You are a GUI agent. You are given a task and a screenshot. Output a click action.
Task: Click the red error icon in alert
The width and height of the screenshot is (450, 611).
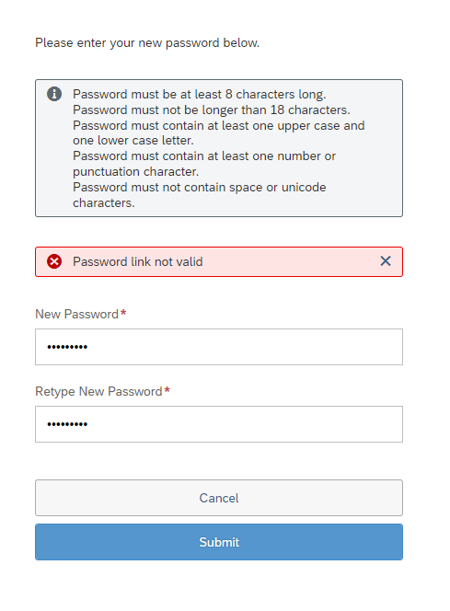(x=54, y=261)
